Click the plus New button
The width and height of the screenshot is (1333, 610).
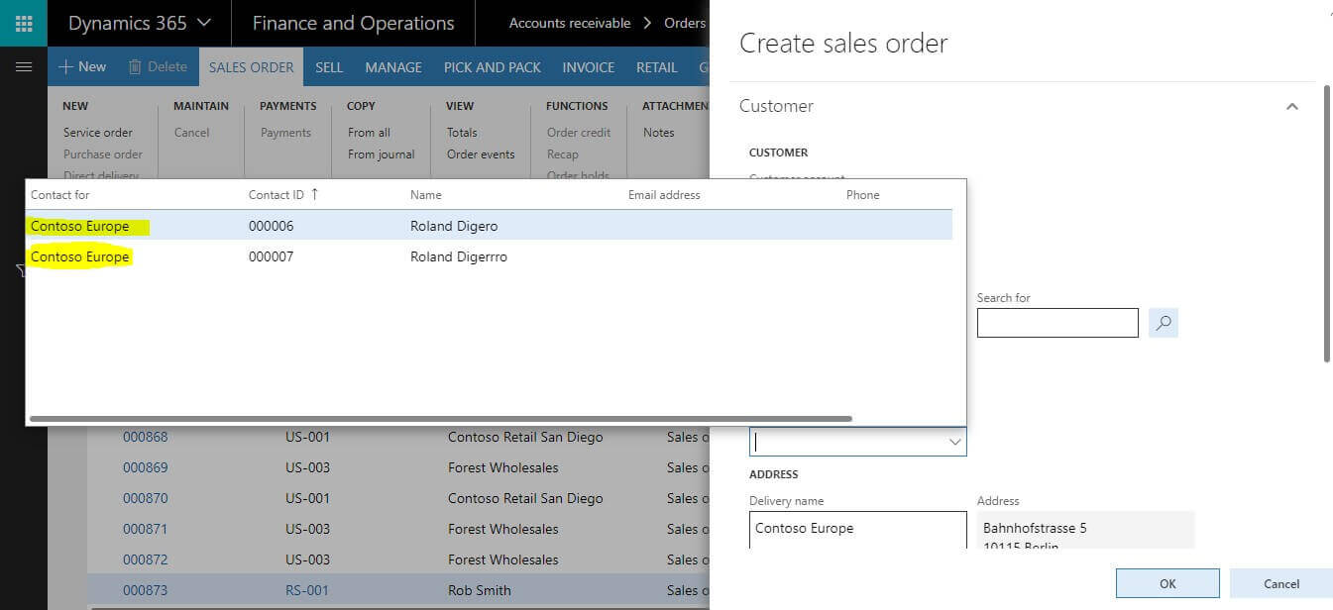click(82, 67)
